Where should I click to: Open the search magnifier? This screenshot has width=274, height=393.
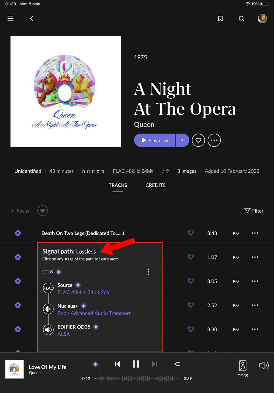point(241,18)
